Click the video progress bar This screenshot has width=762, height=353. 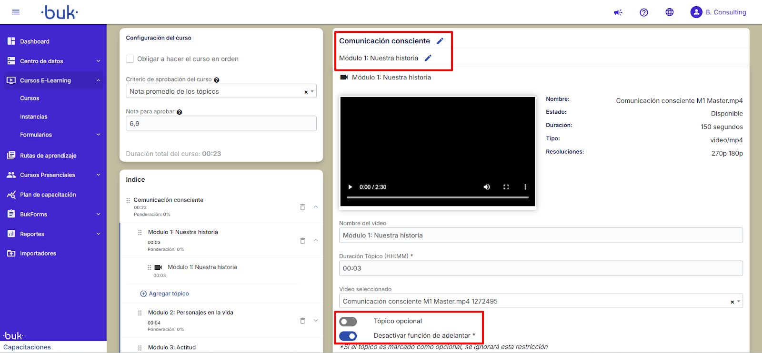pos(437,197)
